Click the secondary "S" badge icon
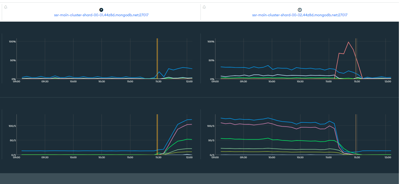This screenshot has width=402, height=184. point(300,10)
